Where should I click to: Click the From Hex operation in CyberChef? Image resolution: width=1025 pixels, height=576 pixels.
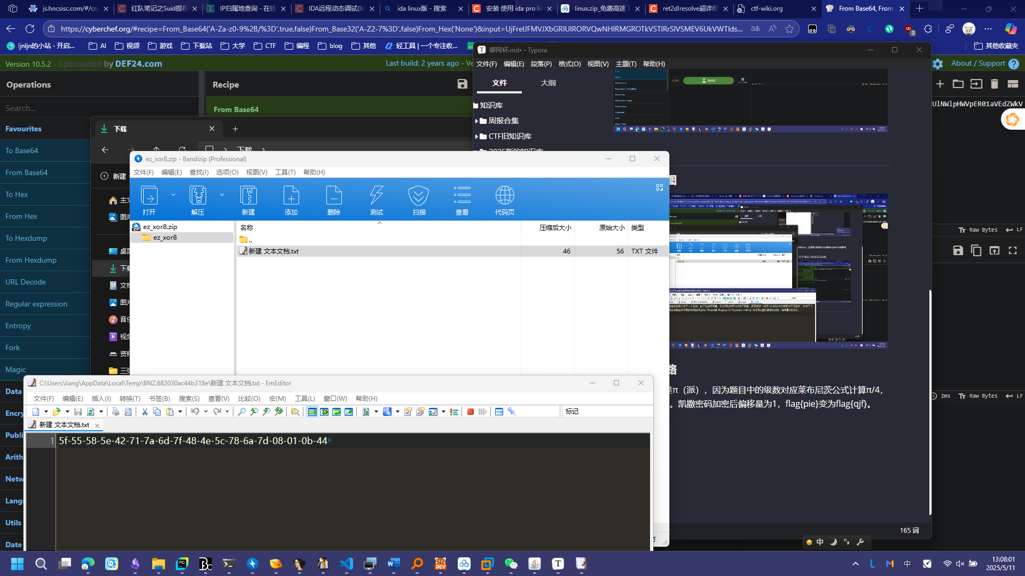[x=45, y=216]
